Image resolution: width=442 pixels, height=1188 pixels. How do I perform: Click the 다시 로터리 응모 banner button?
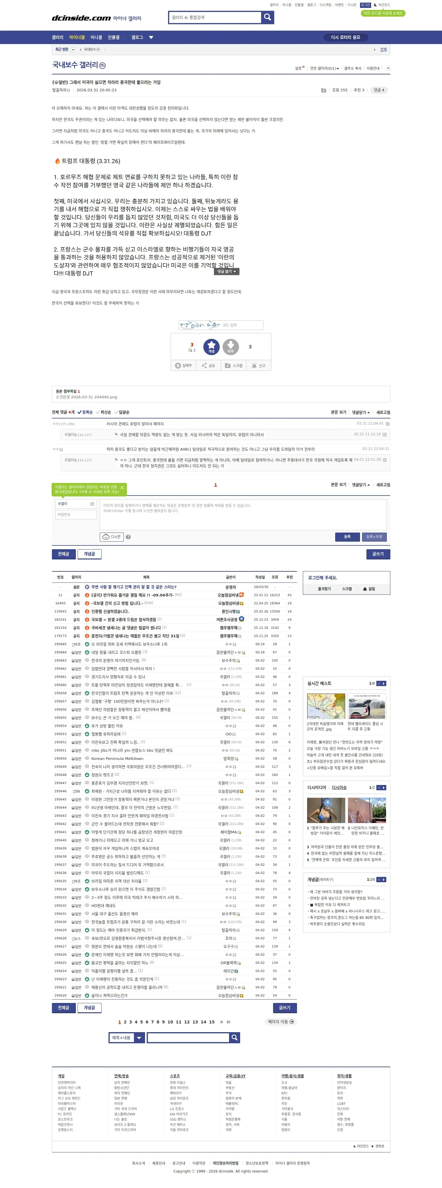point(346,37)
